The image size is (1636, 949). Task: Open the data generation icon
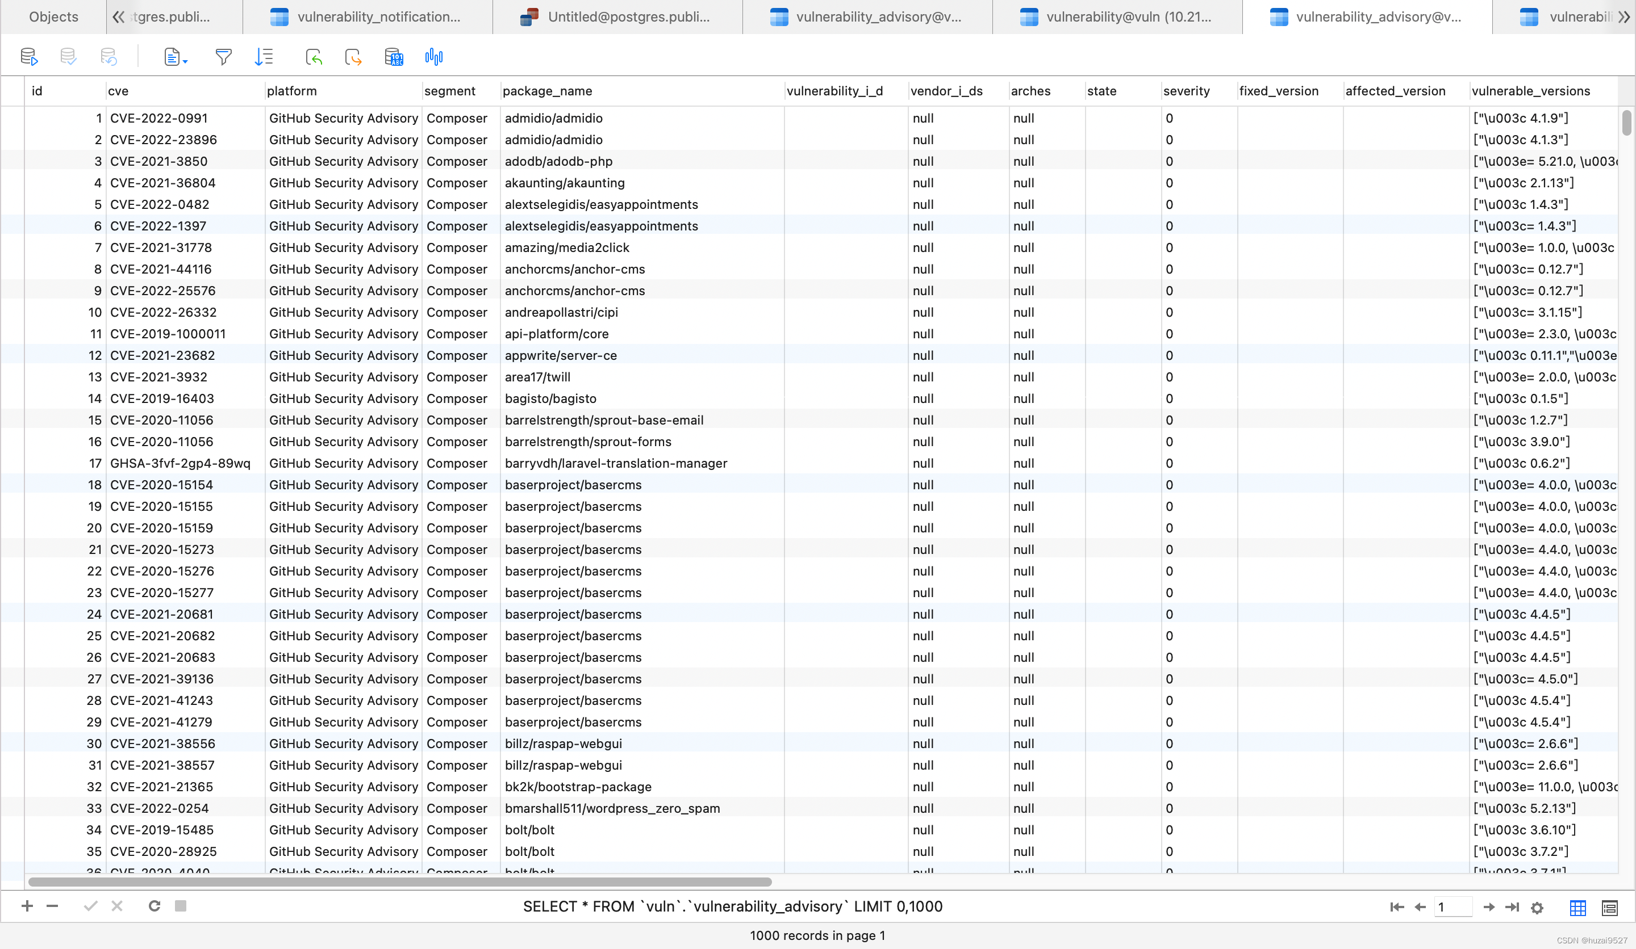coord(394,57)
